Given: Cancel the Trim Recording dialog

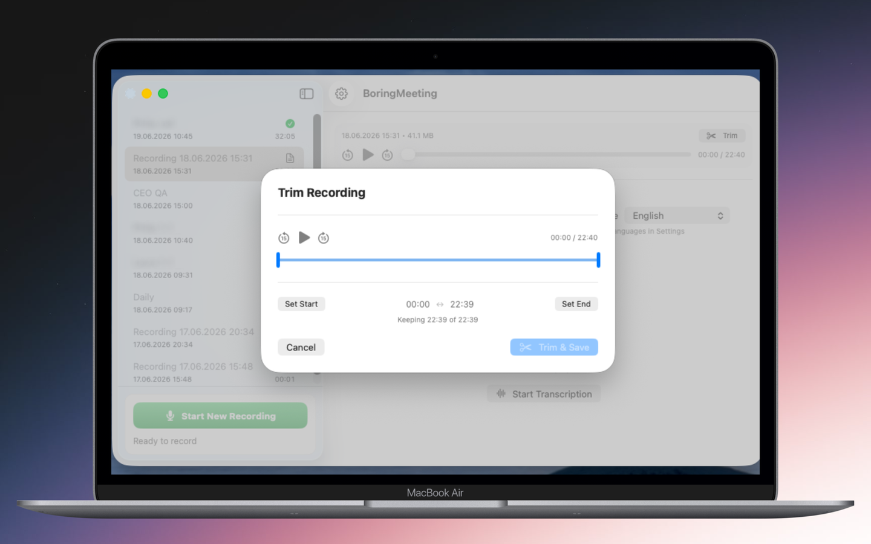Looking at the screenshot, I should [x=301, y=347].
